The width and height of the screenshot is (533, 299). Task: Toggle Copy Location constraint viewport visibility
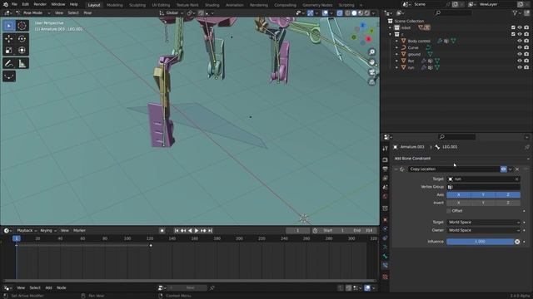pos(503,169)
